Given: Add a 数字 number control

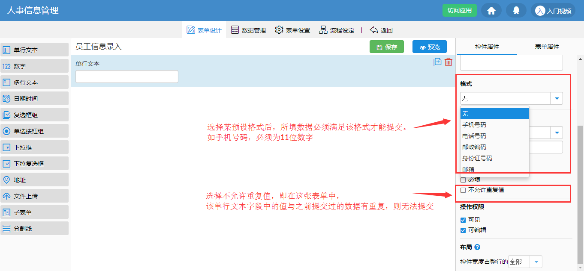Looking at the screenshot, I should [34, 66].
